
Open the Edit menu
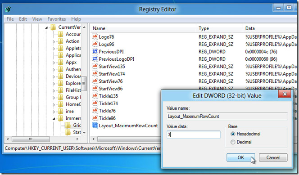[23, 19]
